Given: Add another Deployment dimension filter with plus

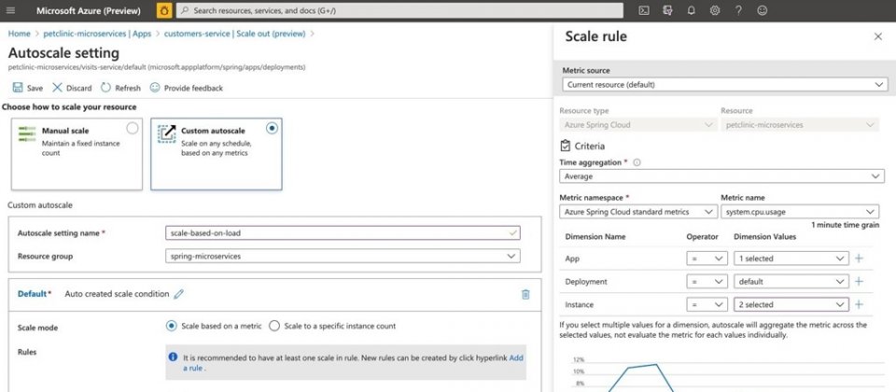Looking at the screenshot, I should coord(859,281).
